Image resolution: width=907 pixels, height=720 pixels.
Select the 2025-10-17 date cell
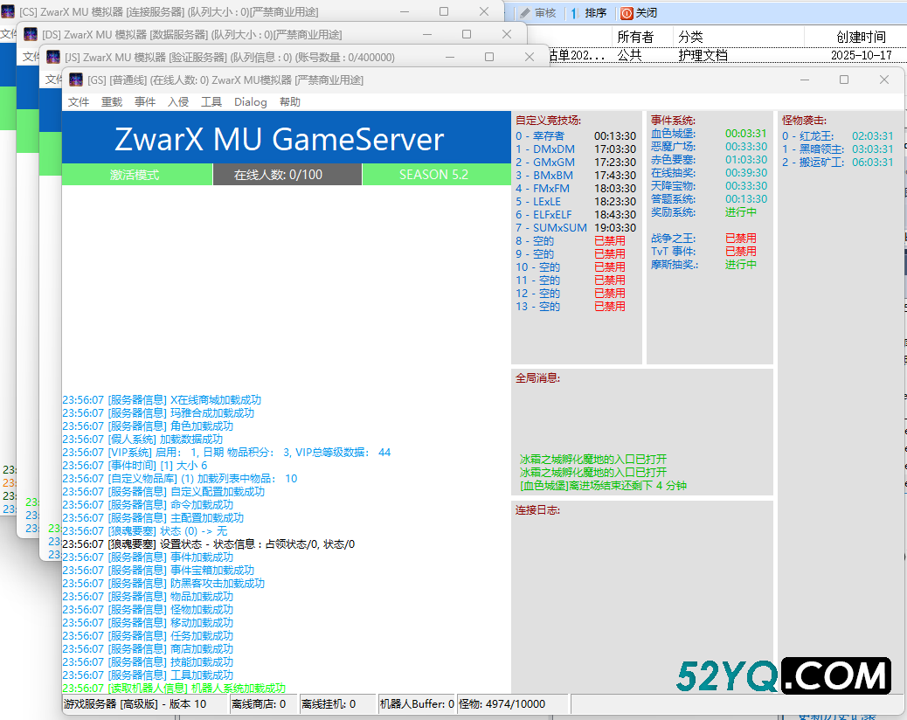coord(862,56)
